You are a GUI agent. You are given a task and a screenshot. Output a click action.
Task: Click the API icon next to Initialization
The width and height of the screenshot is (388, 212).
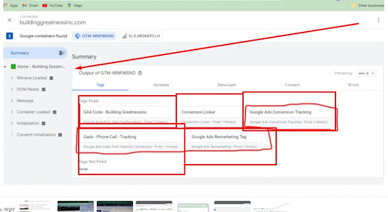coord(43,123)
